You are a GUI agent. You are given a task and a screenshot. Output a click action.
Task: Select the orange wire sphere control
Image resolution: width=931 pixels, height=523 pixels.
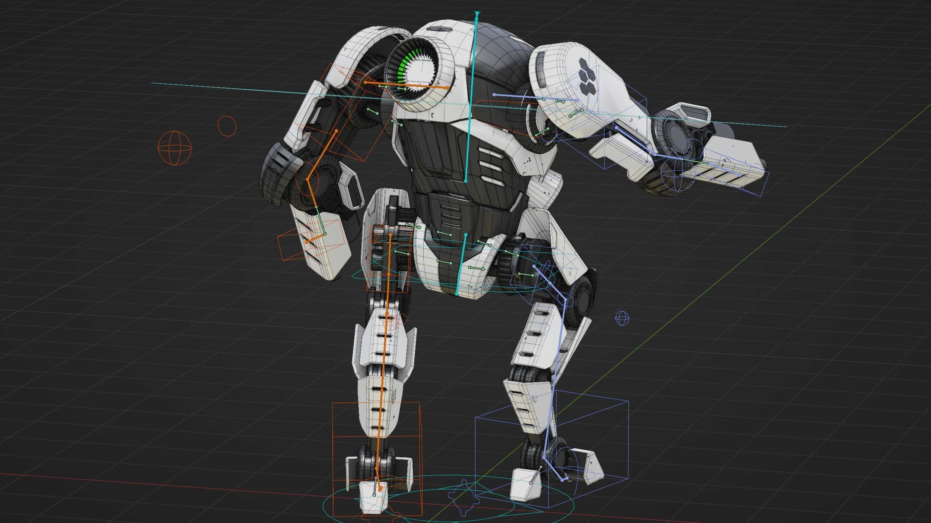(x=175, y=148)
